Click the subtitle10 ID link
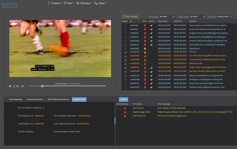This screenshot has width=237, height=149. point(134,41)
